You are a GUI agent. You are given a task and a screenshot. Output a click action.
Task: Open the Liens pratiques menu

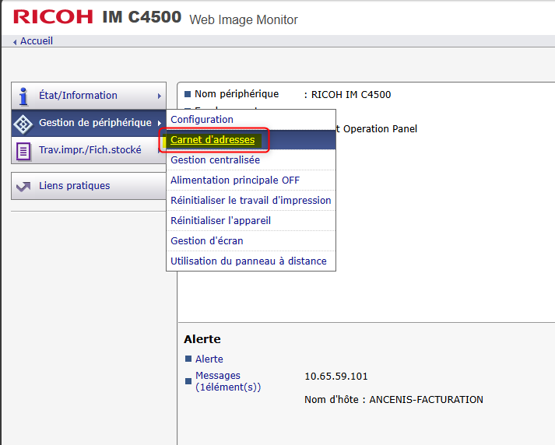point(89,186)
